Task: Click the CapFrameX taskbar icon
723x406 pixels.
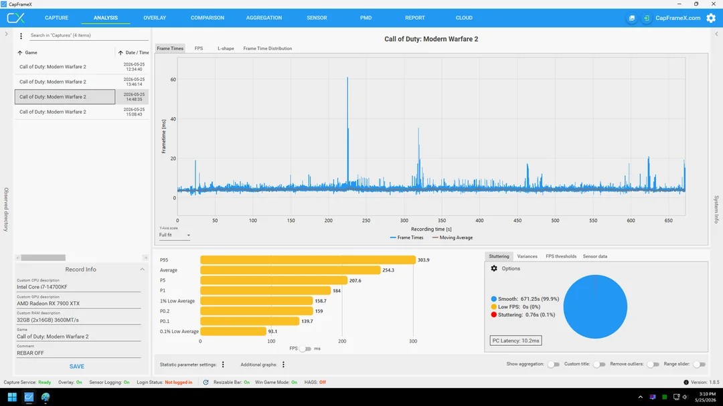Action: [x=29, y=397]
